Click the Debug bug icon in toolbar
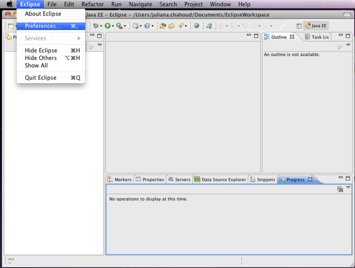This screenshot has height=268, width=355. coord(96,26)
